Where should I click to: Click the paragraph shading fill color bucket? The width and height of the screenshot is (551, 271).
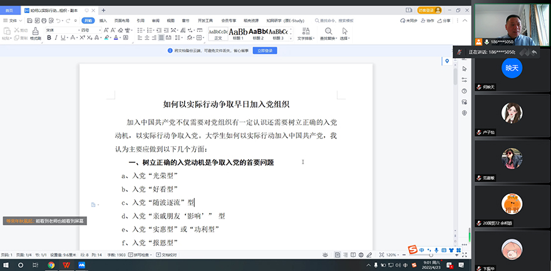(x=190, y=38)
